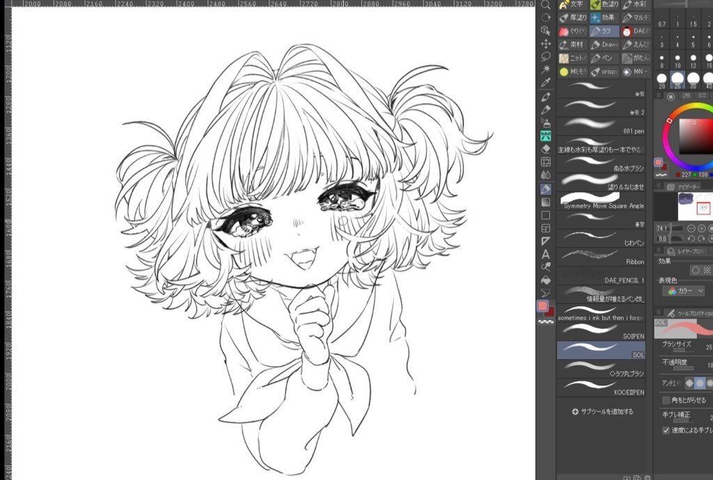Select the 塗り&なじませ brush

coord(601,182)
